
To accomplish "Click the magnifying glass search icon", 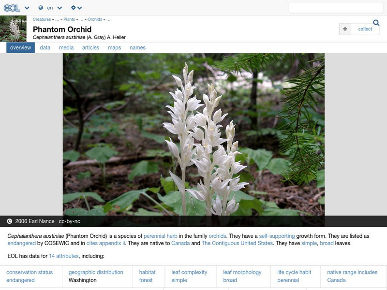I will tap(375, 22).
